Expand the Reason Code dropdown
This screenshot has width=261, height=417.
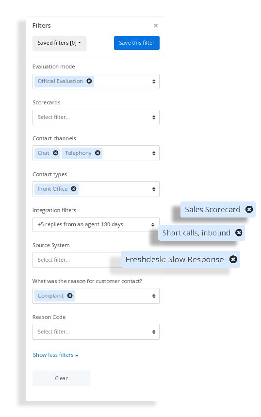point(96,332)
